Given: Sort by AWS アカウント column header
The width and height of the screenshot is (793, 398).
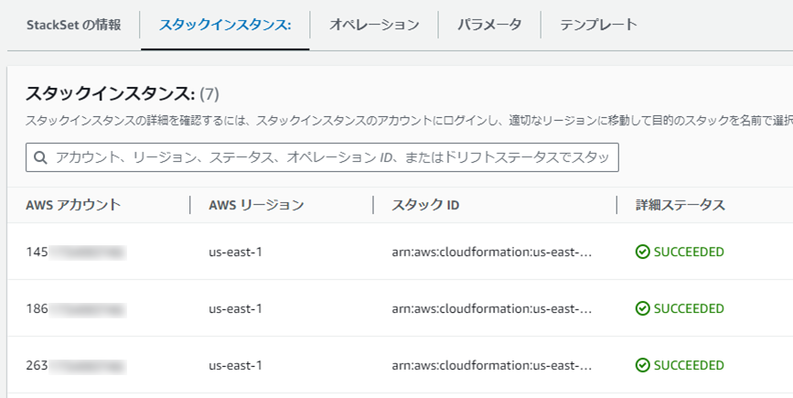Looking at the screenshot, I should (73, 205).
